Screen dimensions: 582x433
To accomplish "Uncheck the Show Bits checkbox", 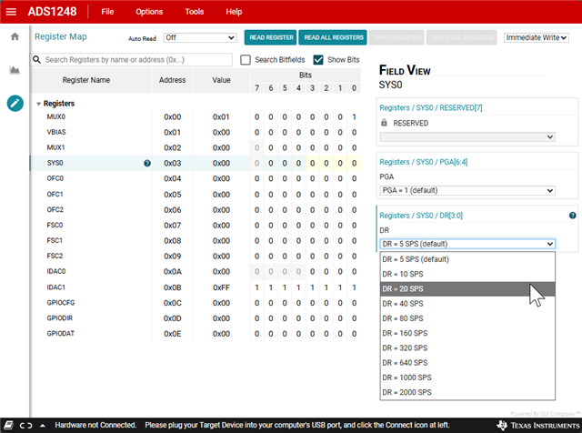I will pos(318,60).
